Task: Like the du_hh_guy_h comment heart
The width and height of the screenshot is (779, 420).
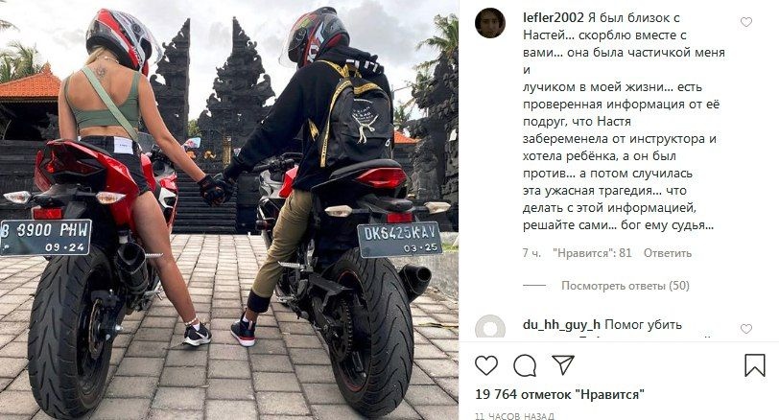Action: point(746,329)
